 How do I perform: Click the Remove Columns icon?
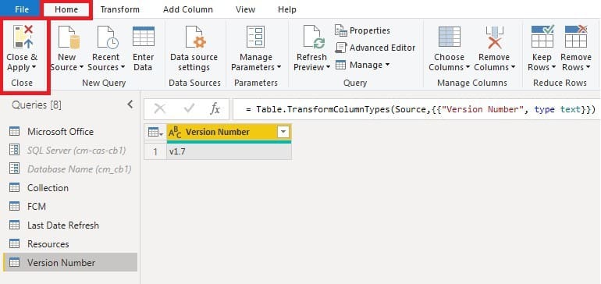pos(494,37)
